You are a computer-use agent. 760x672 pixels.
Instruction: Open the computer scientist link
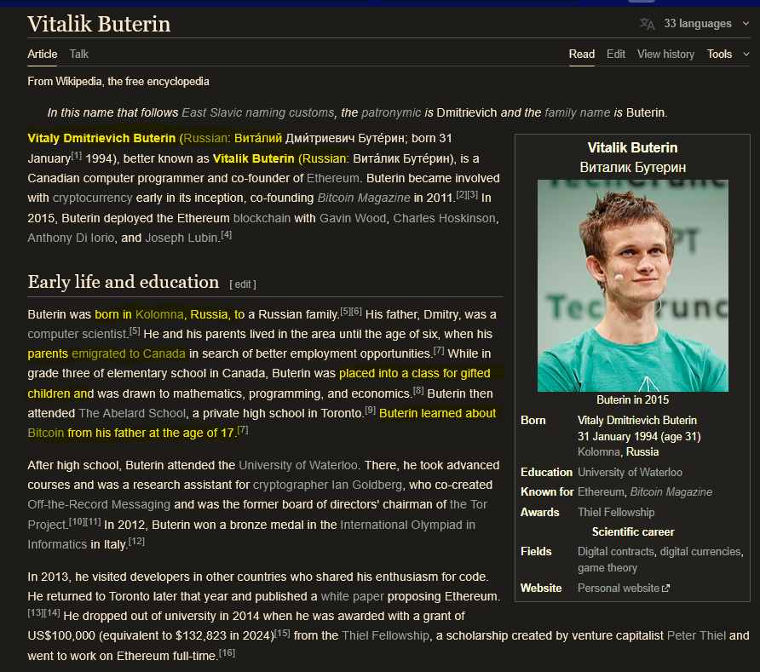[x=77, y=335]
